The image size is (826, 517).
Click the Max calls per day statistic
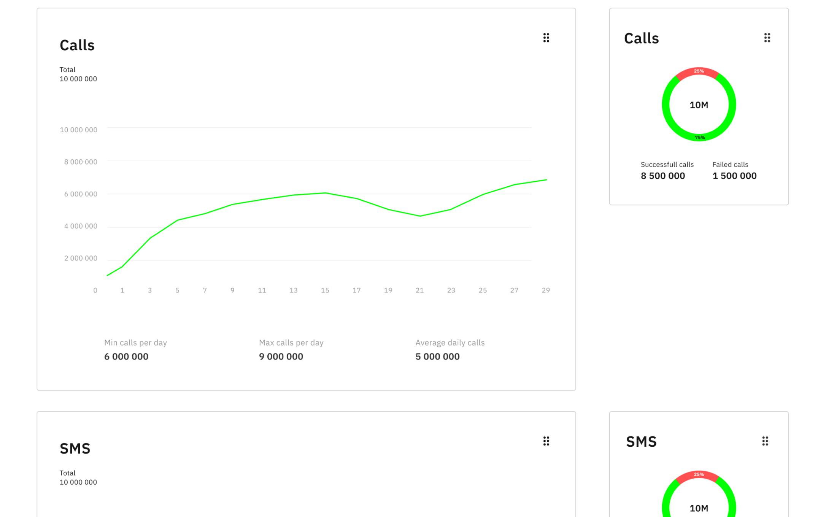click(x=291, y=350)
